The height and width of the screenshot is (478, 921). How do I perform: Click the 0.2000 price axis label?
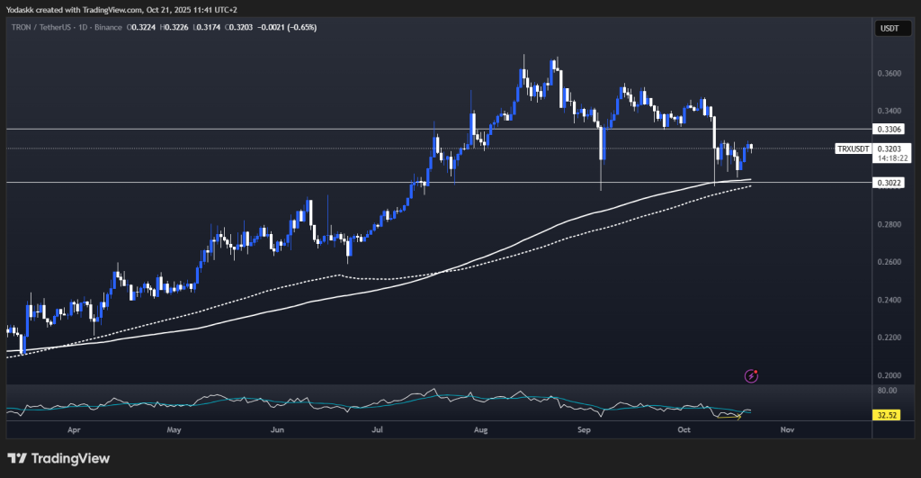click(889, 375)
